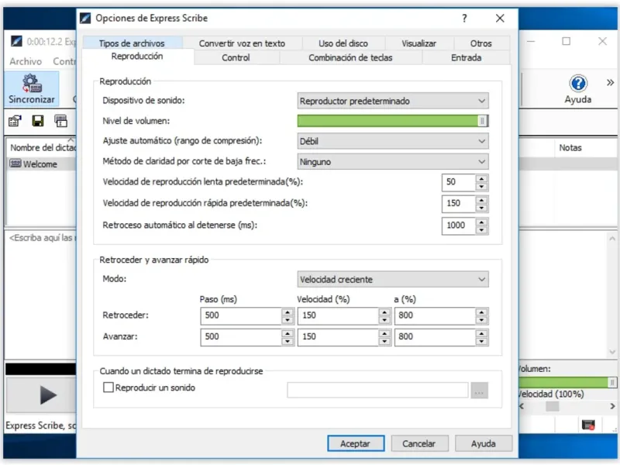Increase Retroceso automático value with up arrow
The image size is (620, 465).
click(x=481, y=222)
